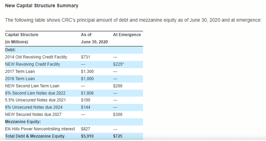Click the "2016 Term Loan" row label

click(20, 79)
